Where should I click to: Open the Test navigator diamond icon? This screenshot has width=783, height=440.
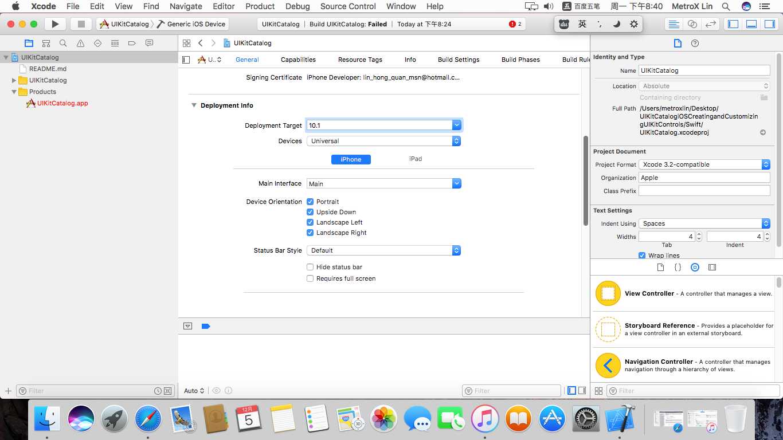(x=97, y=43)
